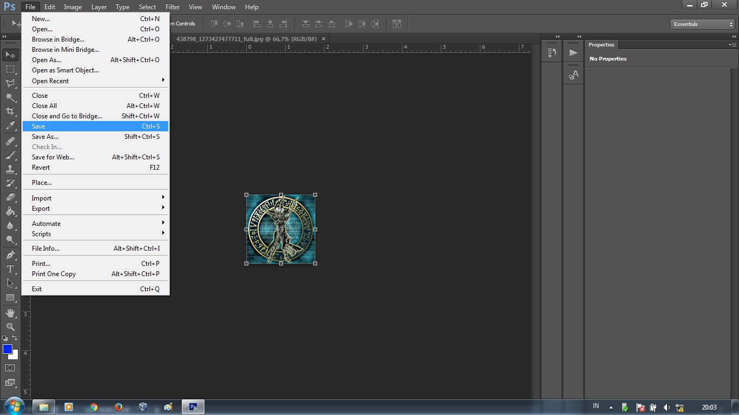The height and width of the screenshot is (415, 739).
Task: Click Align Left Edges in options bar
Action: (257, 24)
